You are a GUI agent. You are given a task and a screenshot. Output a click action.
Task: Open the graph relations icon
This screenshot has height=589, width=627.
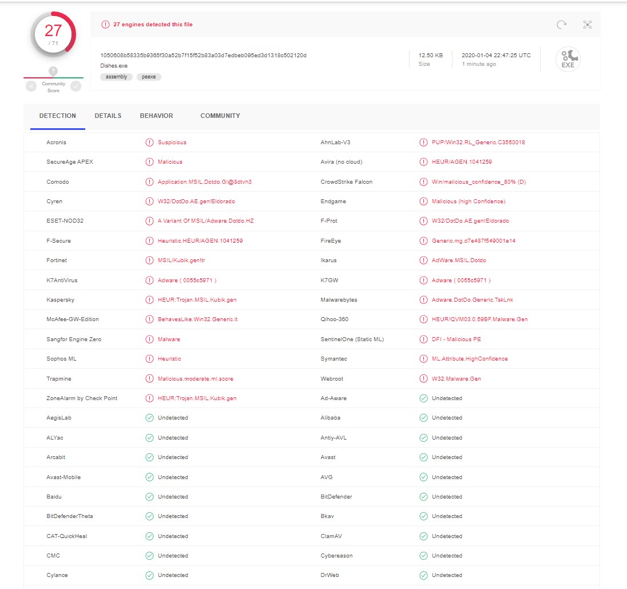click(587, 25)
